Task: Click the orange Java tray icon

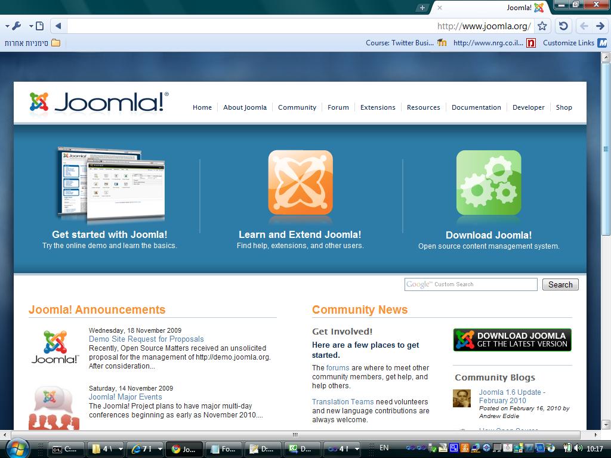Action: 464,448
